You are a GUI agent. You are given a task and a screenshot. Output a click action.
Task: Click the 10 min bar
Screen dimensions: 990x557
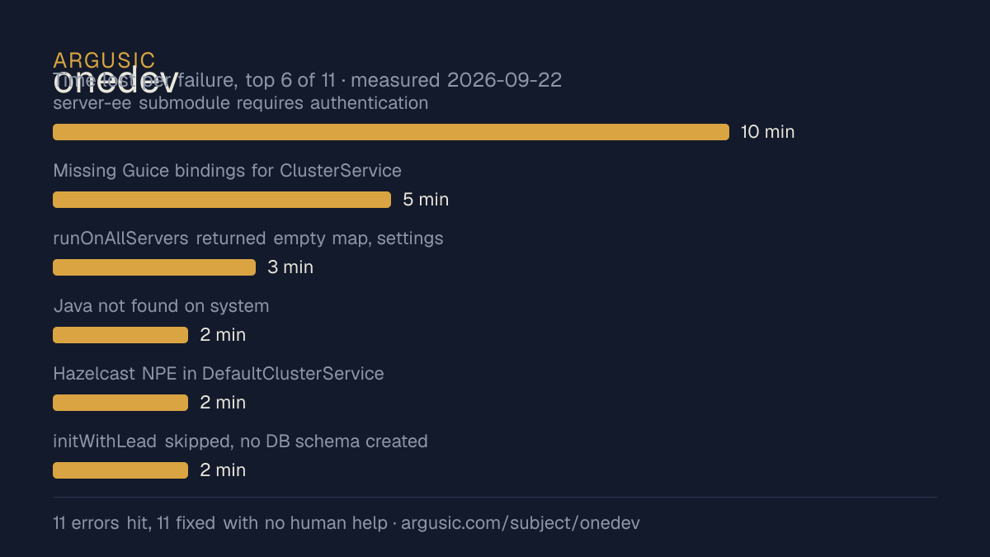[x=391, y=132]
